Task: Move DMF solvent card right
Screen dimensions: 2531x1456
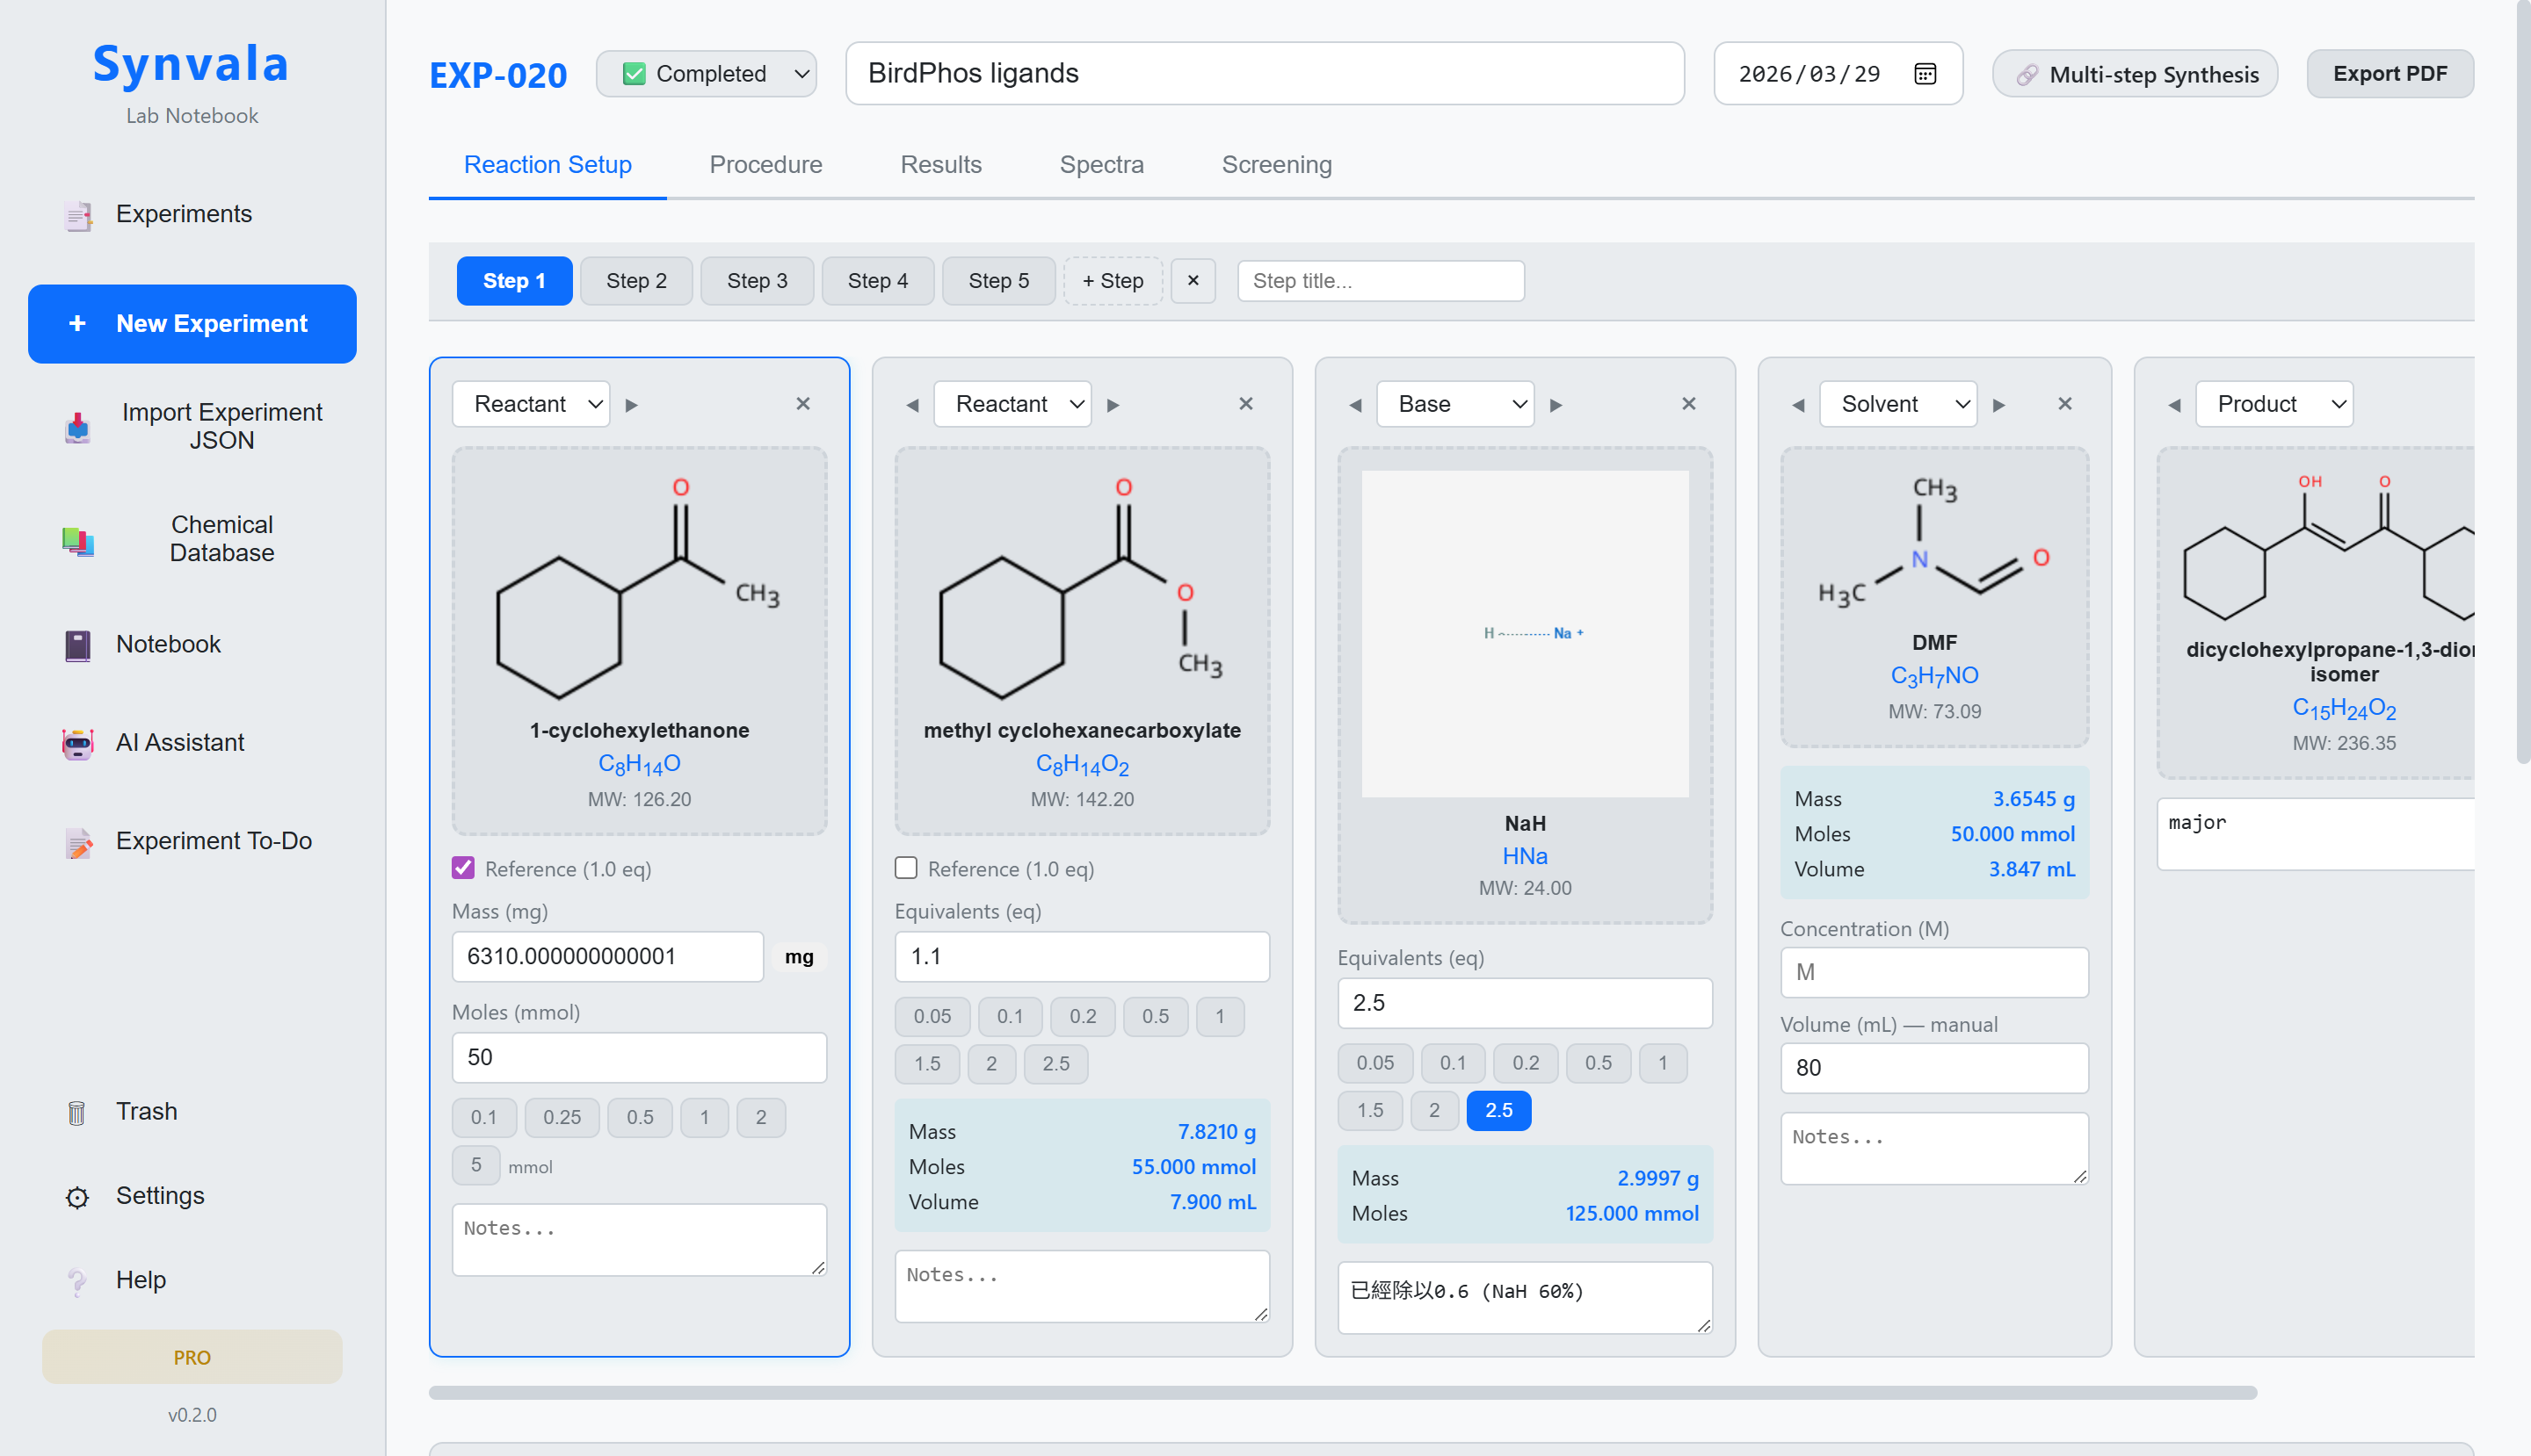Action: coord(1999,405)
